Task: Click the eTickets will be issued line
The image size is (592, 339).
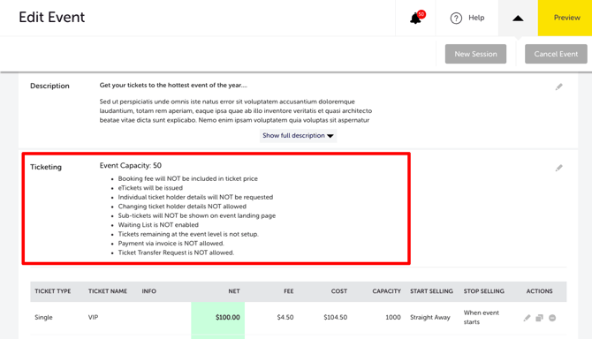Action: [150, 188]
